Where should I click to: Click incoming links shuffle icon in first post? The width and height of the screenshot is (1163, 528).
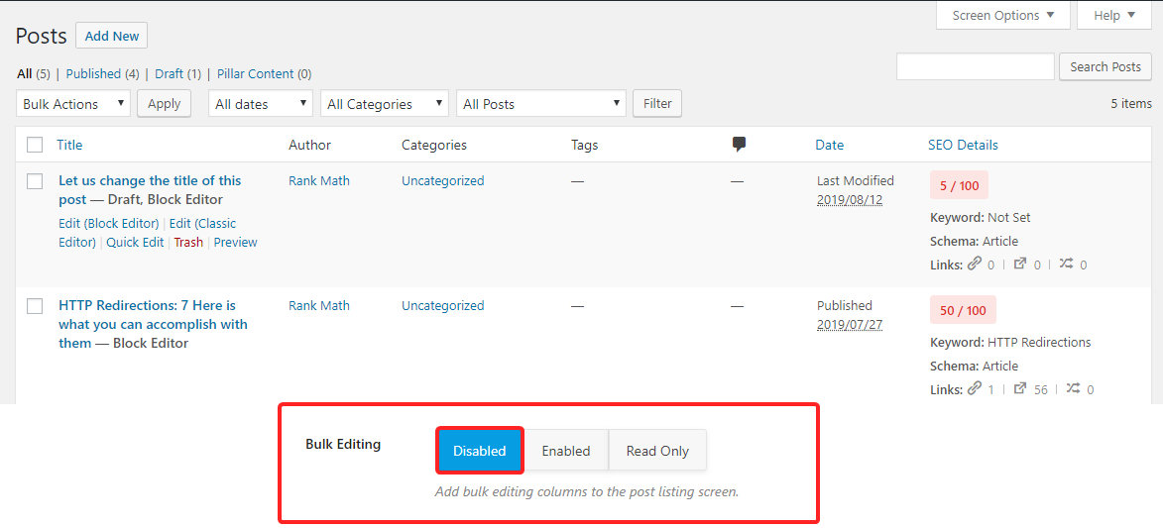pos(1066,264)
